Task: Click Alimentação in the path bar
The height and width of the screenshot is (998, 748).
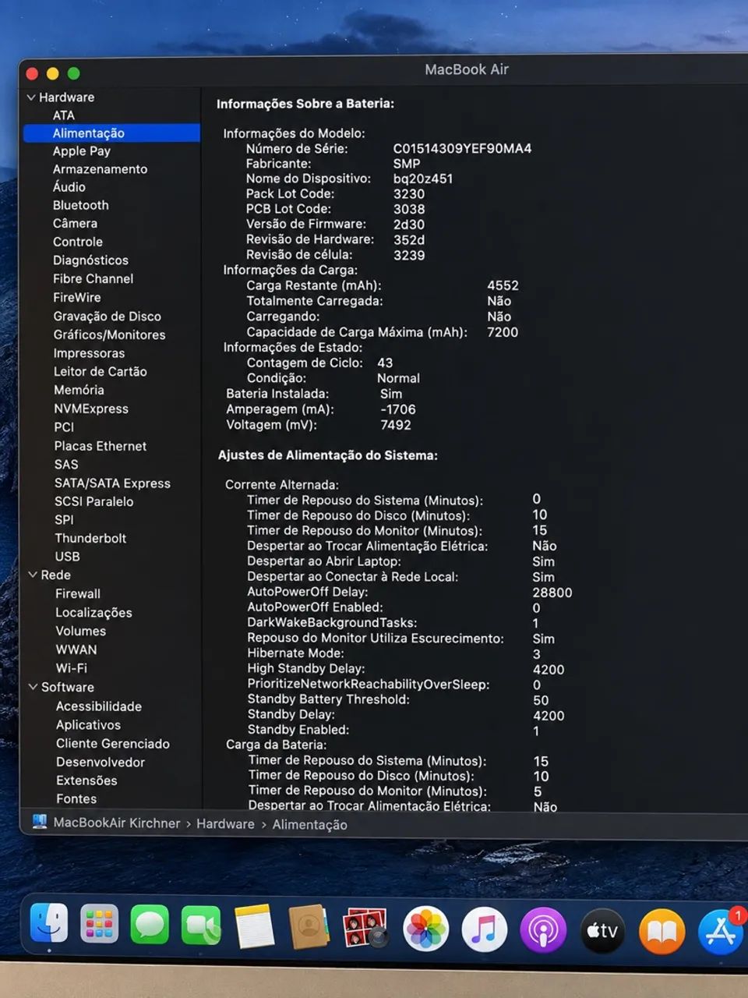Action: 309,825
